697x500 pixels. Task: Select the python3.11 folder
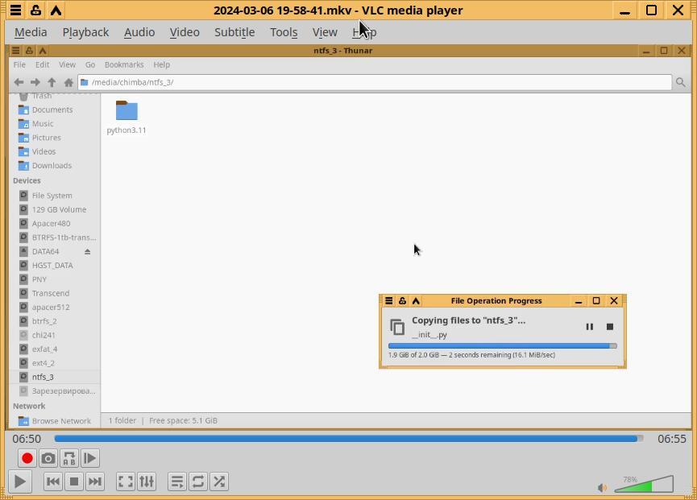[x=127, y=118]
